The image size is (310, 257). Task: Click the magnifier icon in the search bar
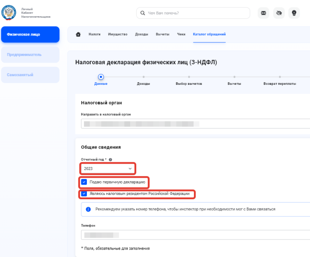coord(143,13)
